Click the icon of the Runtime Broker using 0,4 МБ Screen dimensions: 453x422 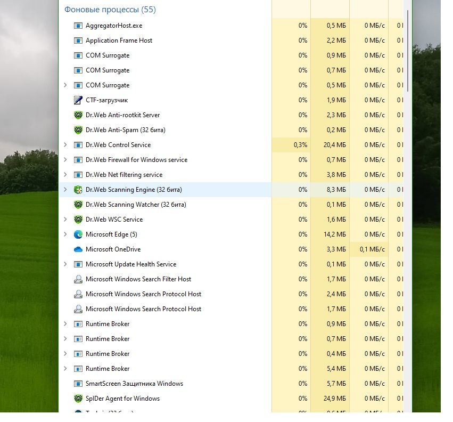pyautogui.click(x=78, y=354)
